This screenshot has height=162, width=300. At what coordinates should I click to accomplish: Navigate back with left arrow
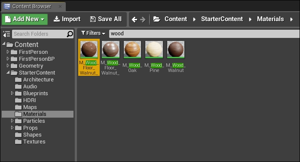pyautogui.click(x=135, y=19)
